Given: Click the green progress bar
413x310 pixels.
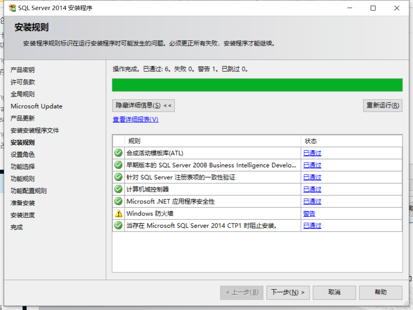Looking at the screenshot, I should 258,85.
